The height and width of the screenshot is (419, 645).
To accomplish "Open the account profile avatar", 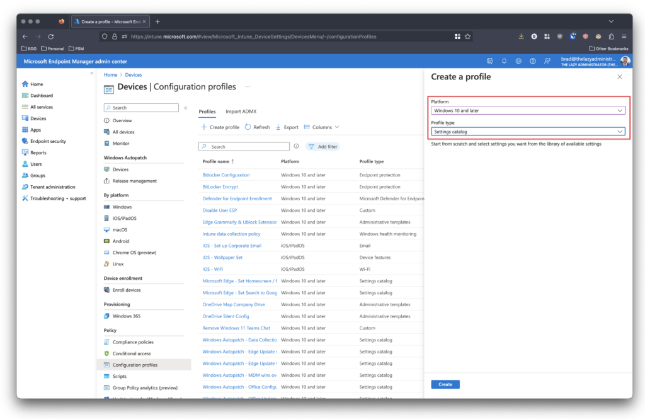I will point(625,61).
